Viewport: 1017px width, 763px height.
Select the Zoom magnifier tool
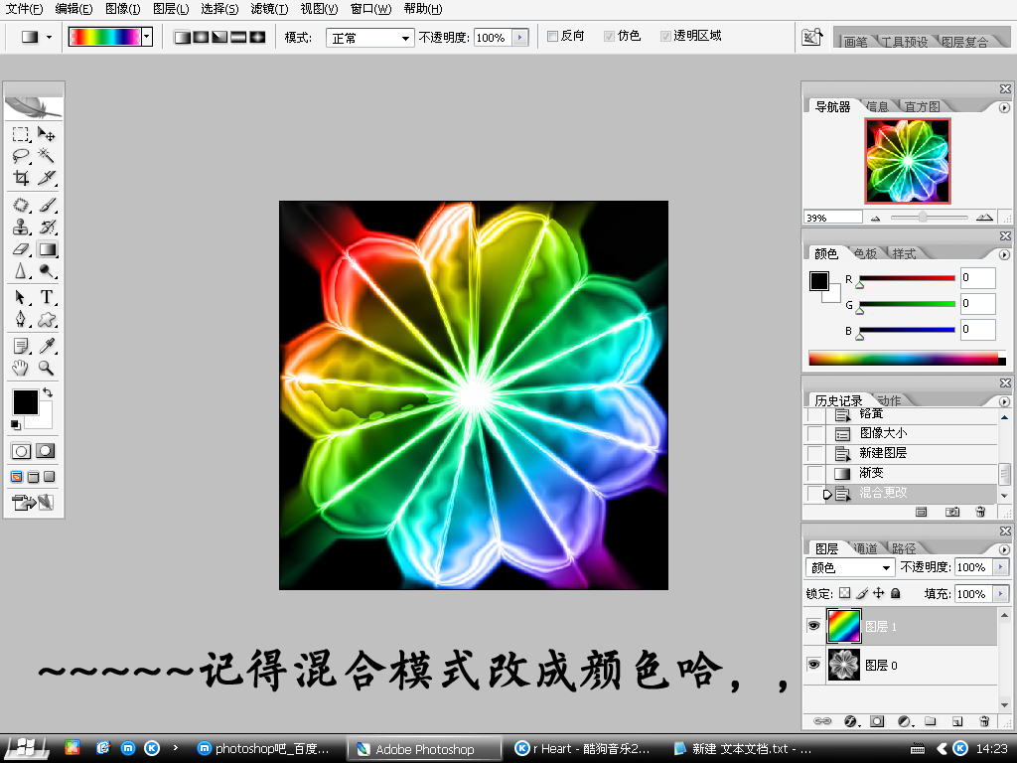tap(47, 369)
